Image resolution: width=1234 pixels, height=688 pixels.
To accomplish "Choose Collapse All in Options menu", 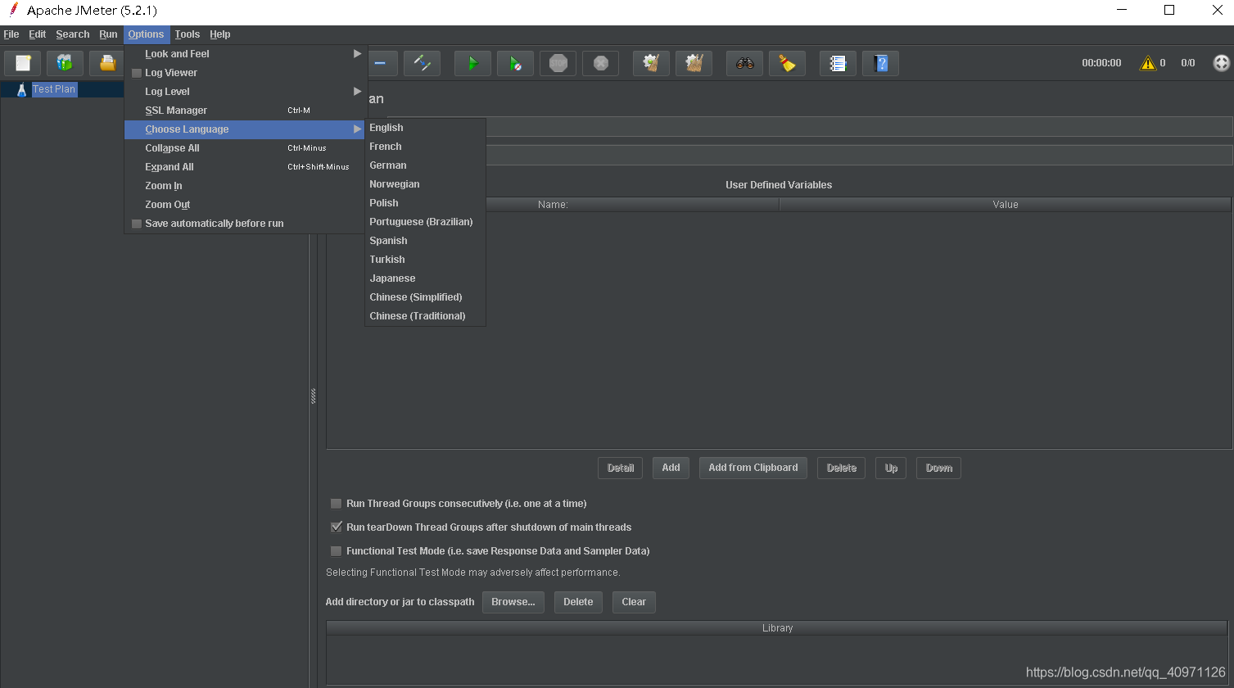I will [x=244, y=148].
